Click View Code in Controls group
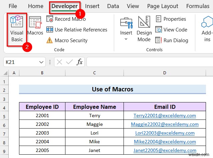This screenshot has width=213, height=158. (171, 29)
